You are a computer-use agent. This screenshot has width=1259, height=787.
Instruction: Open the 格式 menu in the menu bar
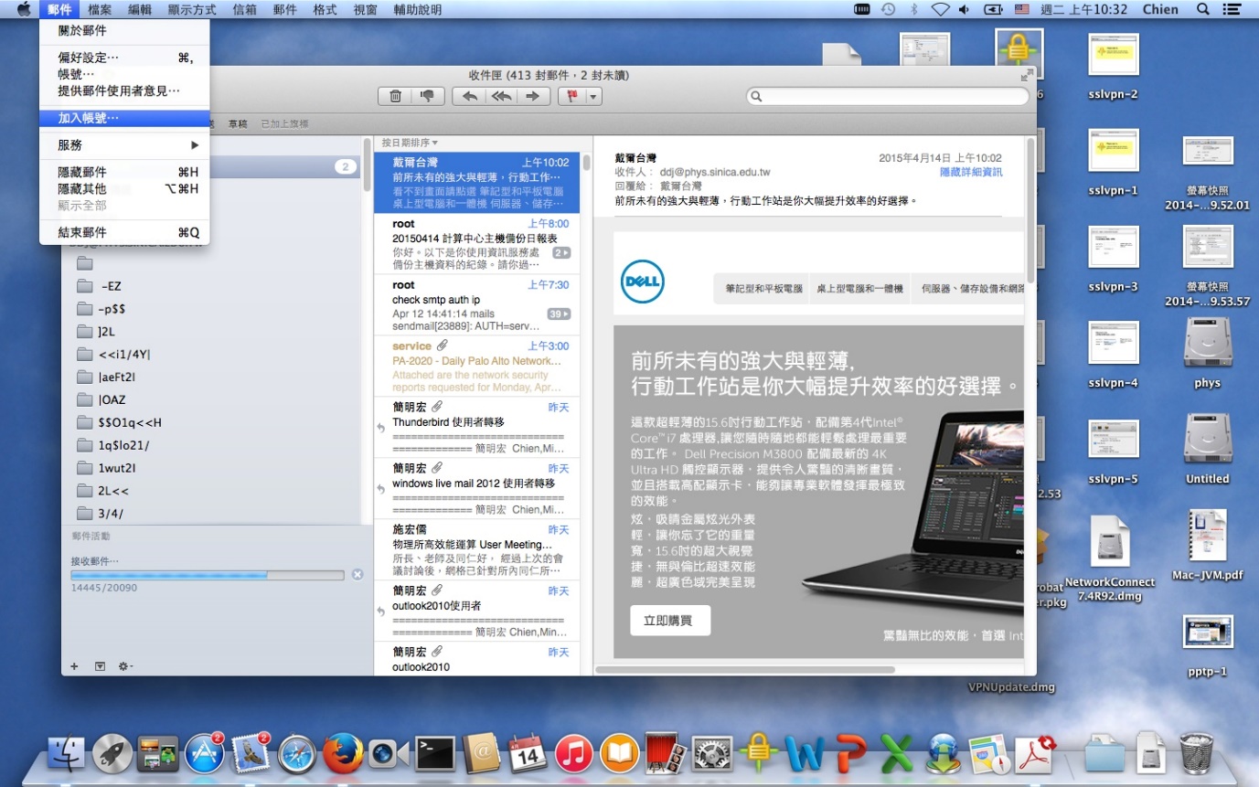pos(325,10)
